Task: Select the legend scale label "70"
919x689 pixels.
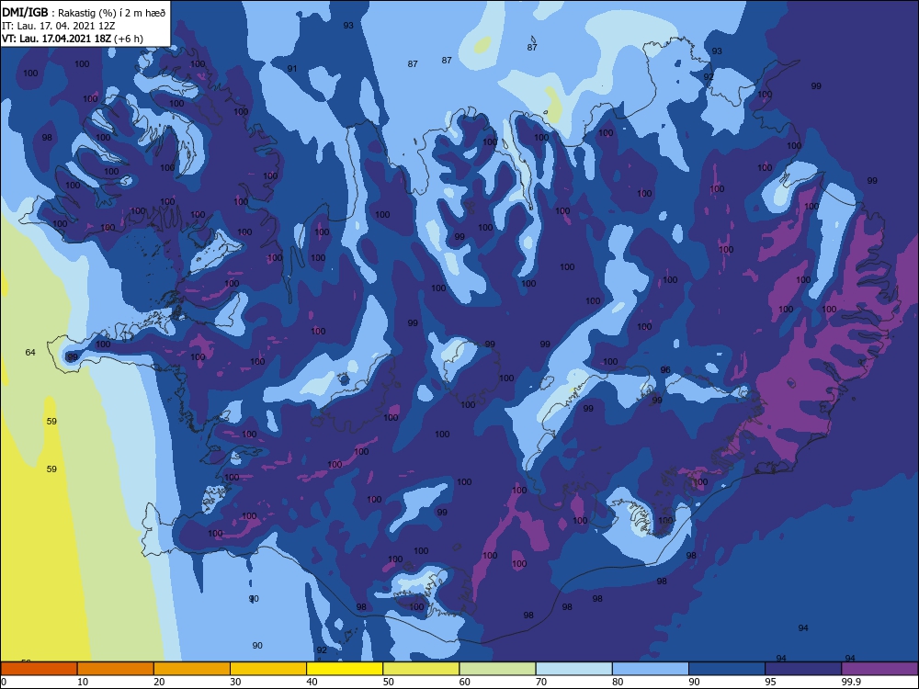Action: pos(541,682)
